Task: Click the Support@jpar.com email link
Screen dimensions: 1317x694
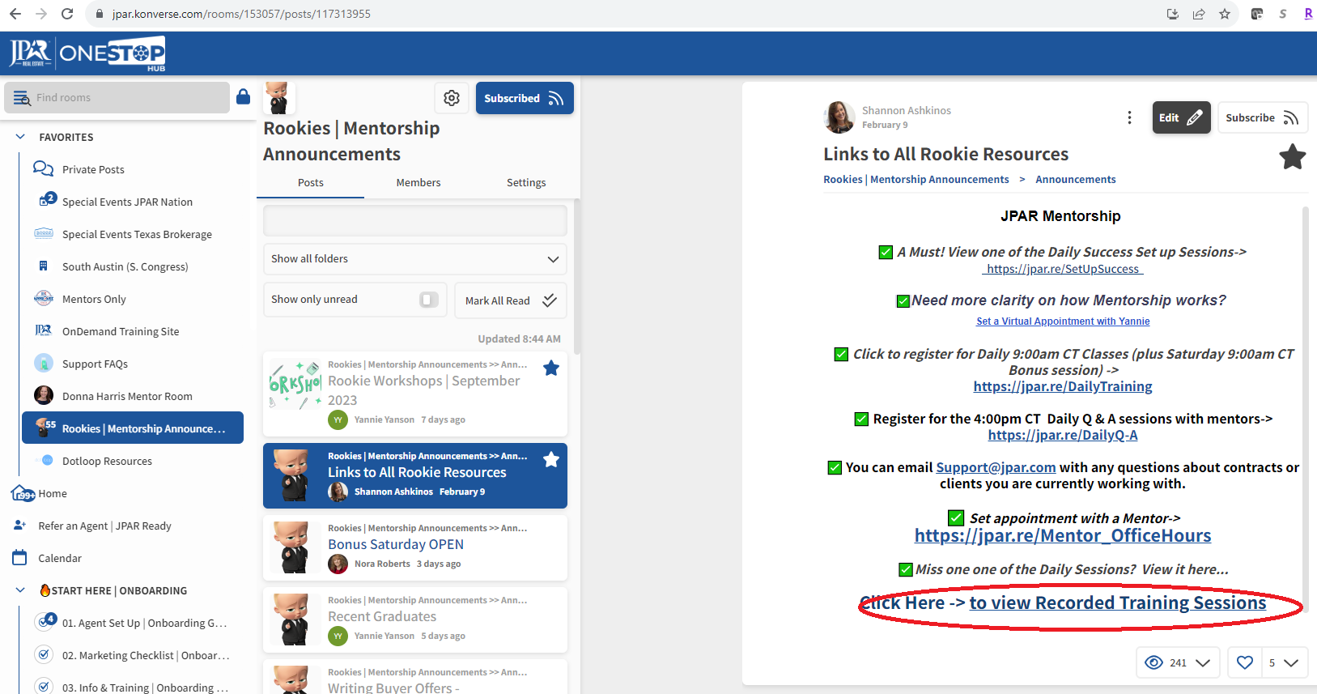Action: (996, 467)
